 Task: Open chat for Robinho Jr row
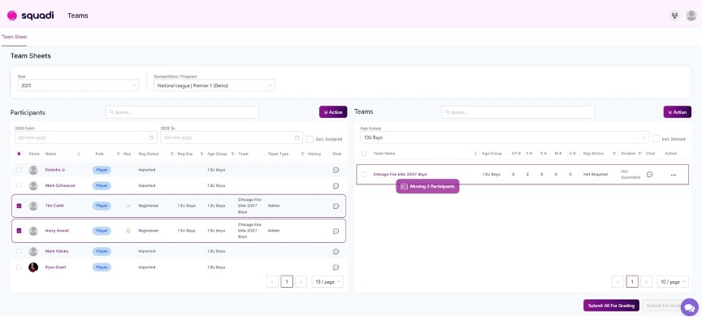click(x=336, y=170)
